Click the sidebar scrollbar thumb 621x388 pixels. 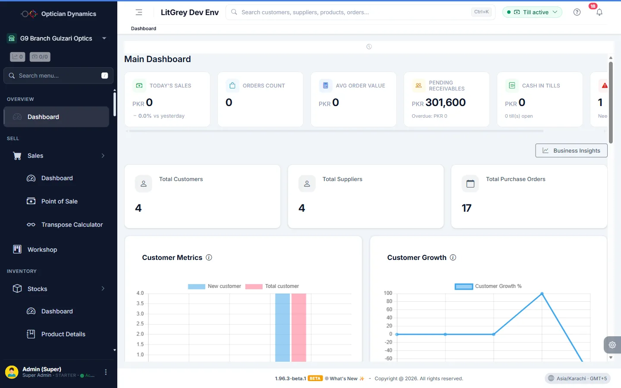(x=115, y=103)
